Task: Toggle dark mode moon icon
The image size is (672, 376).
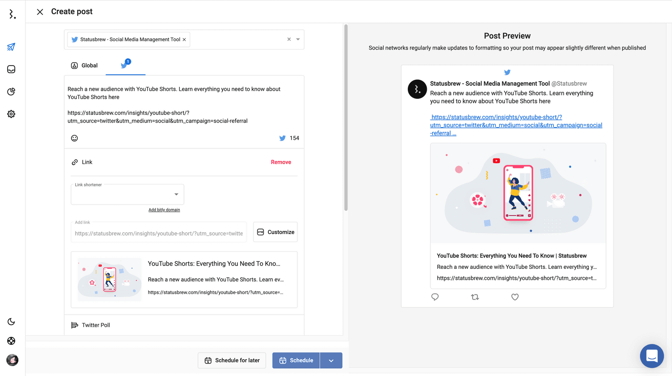Action: coord(11,322)
